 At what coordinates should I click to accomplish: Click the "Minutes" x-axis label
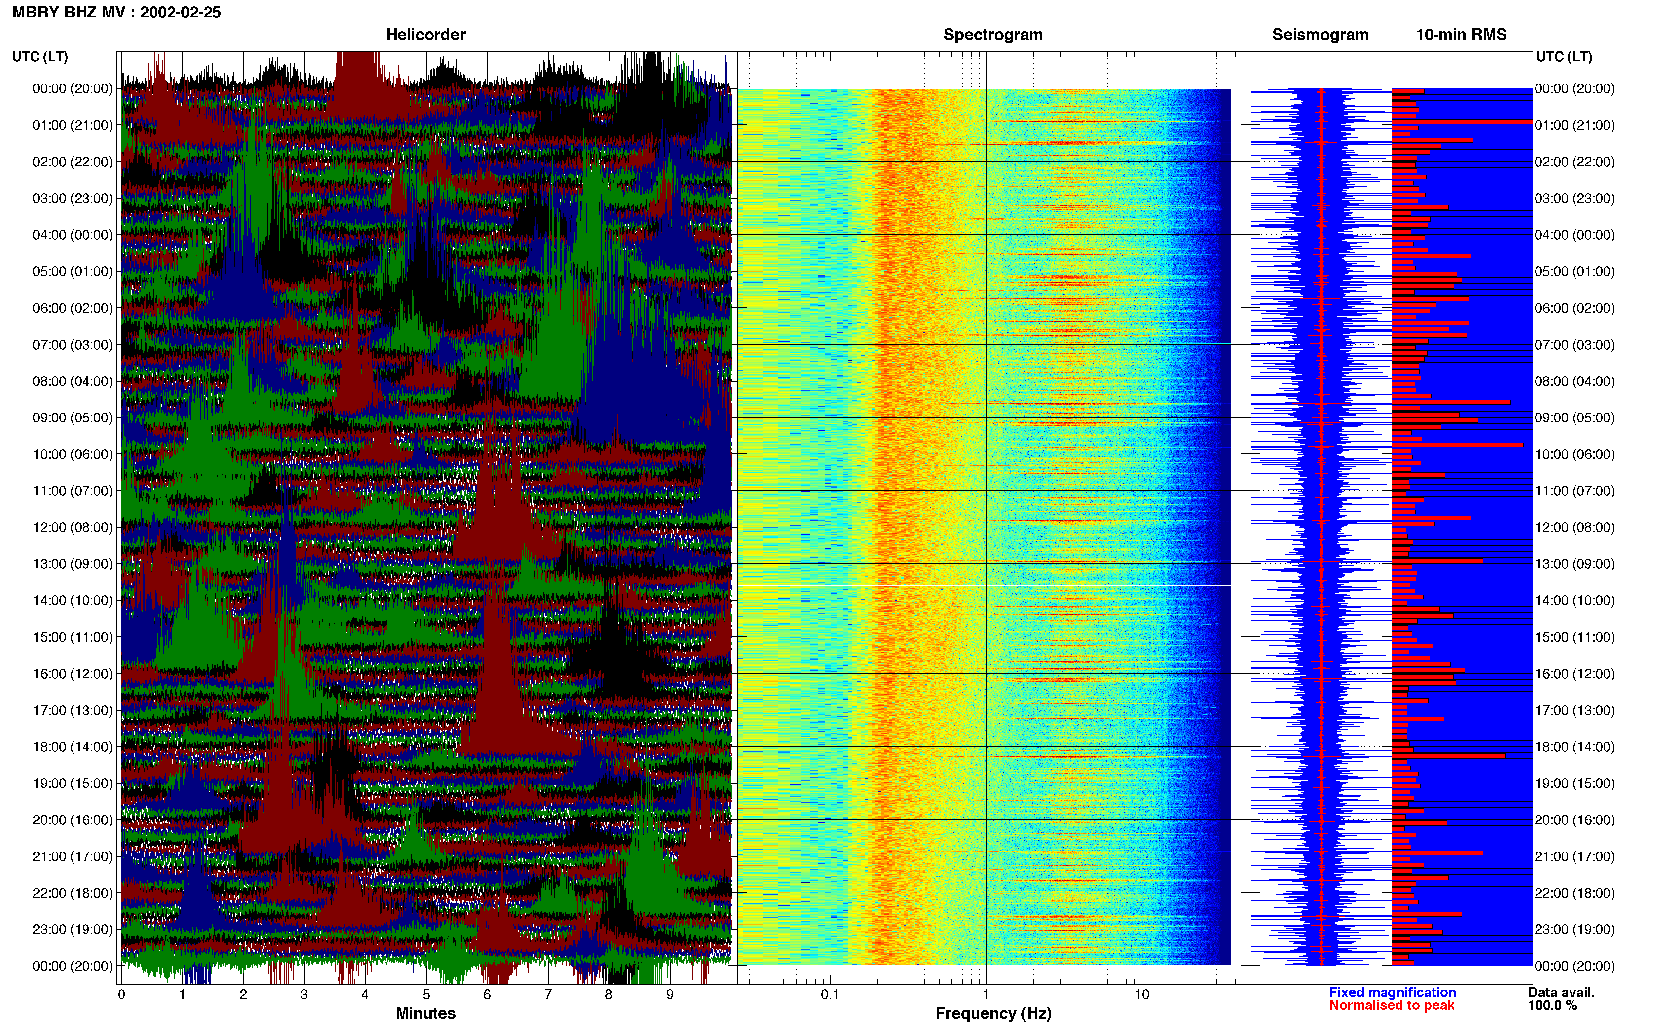426,1013
